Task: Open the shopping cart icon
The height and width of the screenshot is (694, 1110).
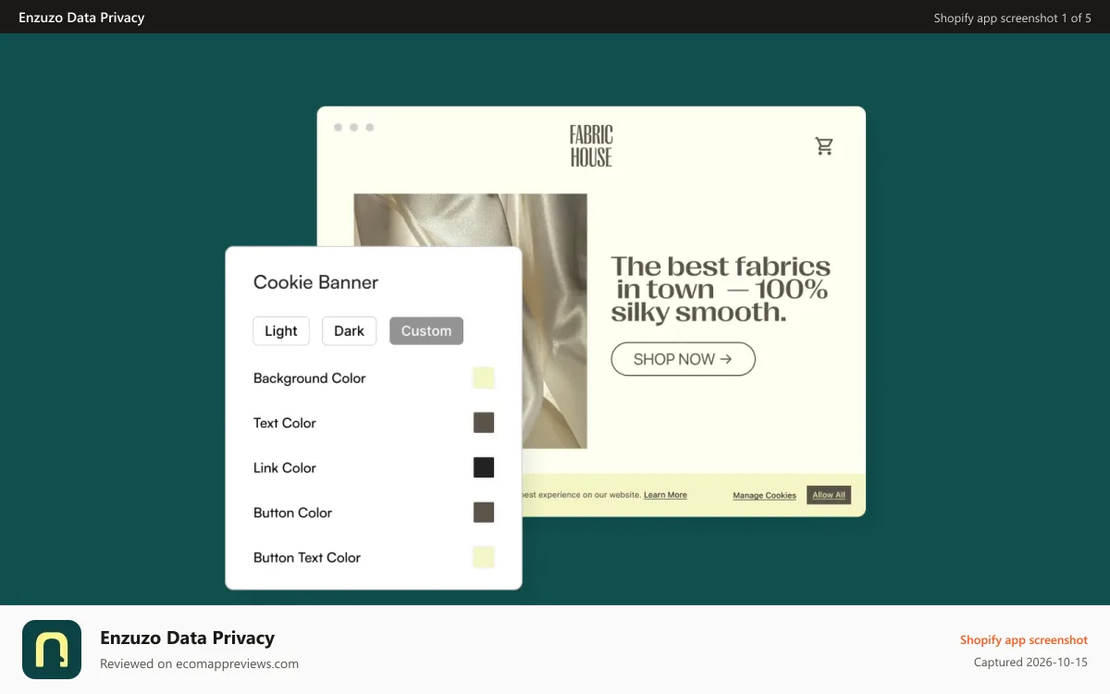Action: tap(824, 145)
